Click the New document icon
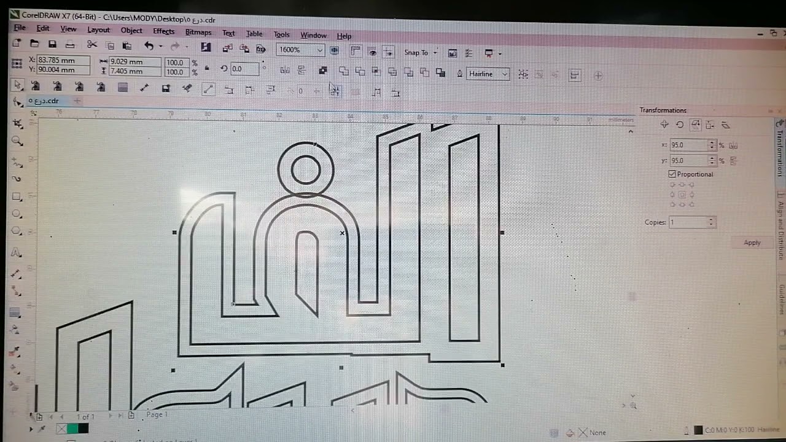The width and height of the screenshot is (786, 442). point(17,44)
